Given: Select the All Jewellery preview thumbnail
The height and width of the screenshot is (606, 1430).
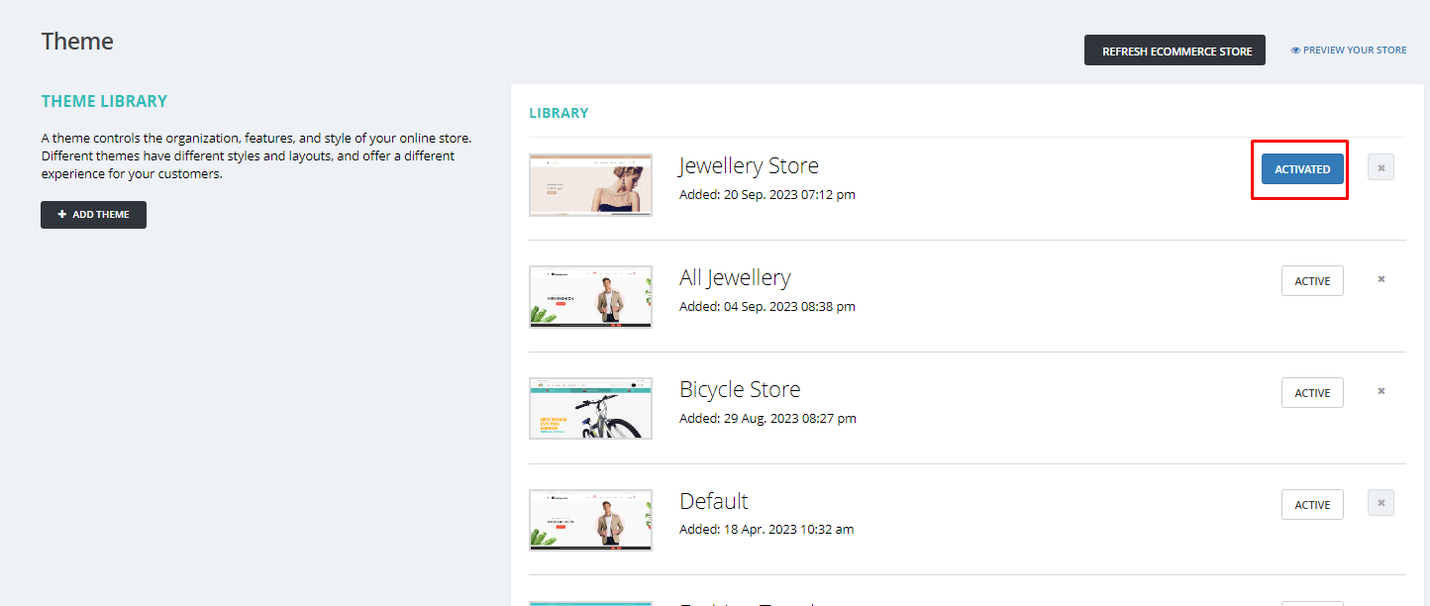Looking at the screenshot, I should coord(590,296).
